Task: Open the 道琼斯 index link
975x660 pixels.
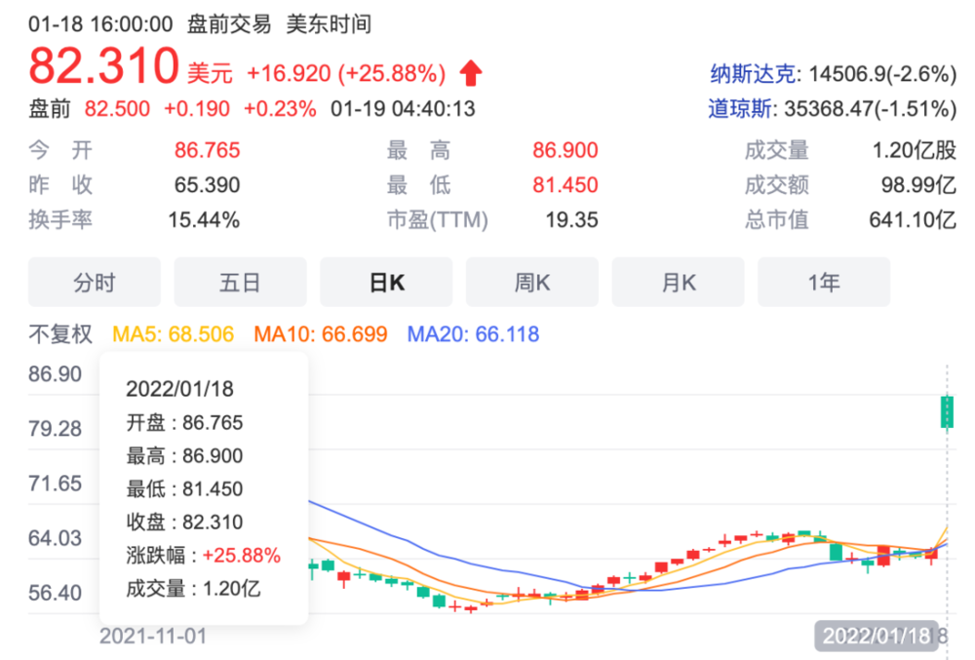Action: point(738,107)
